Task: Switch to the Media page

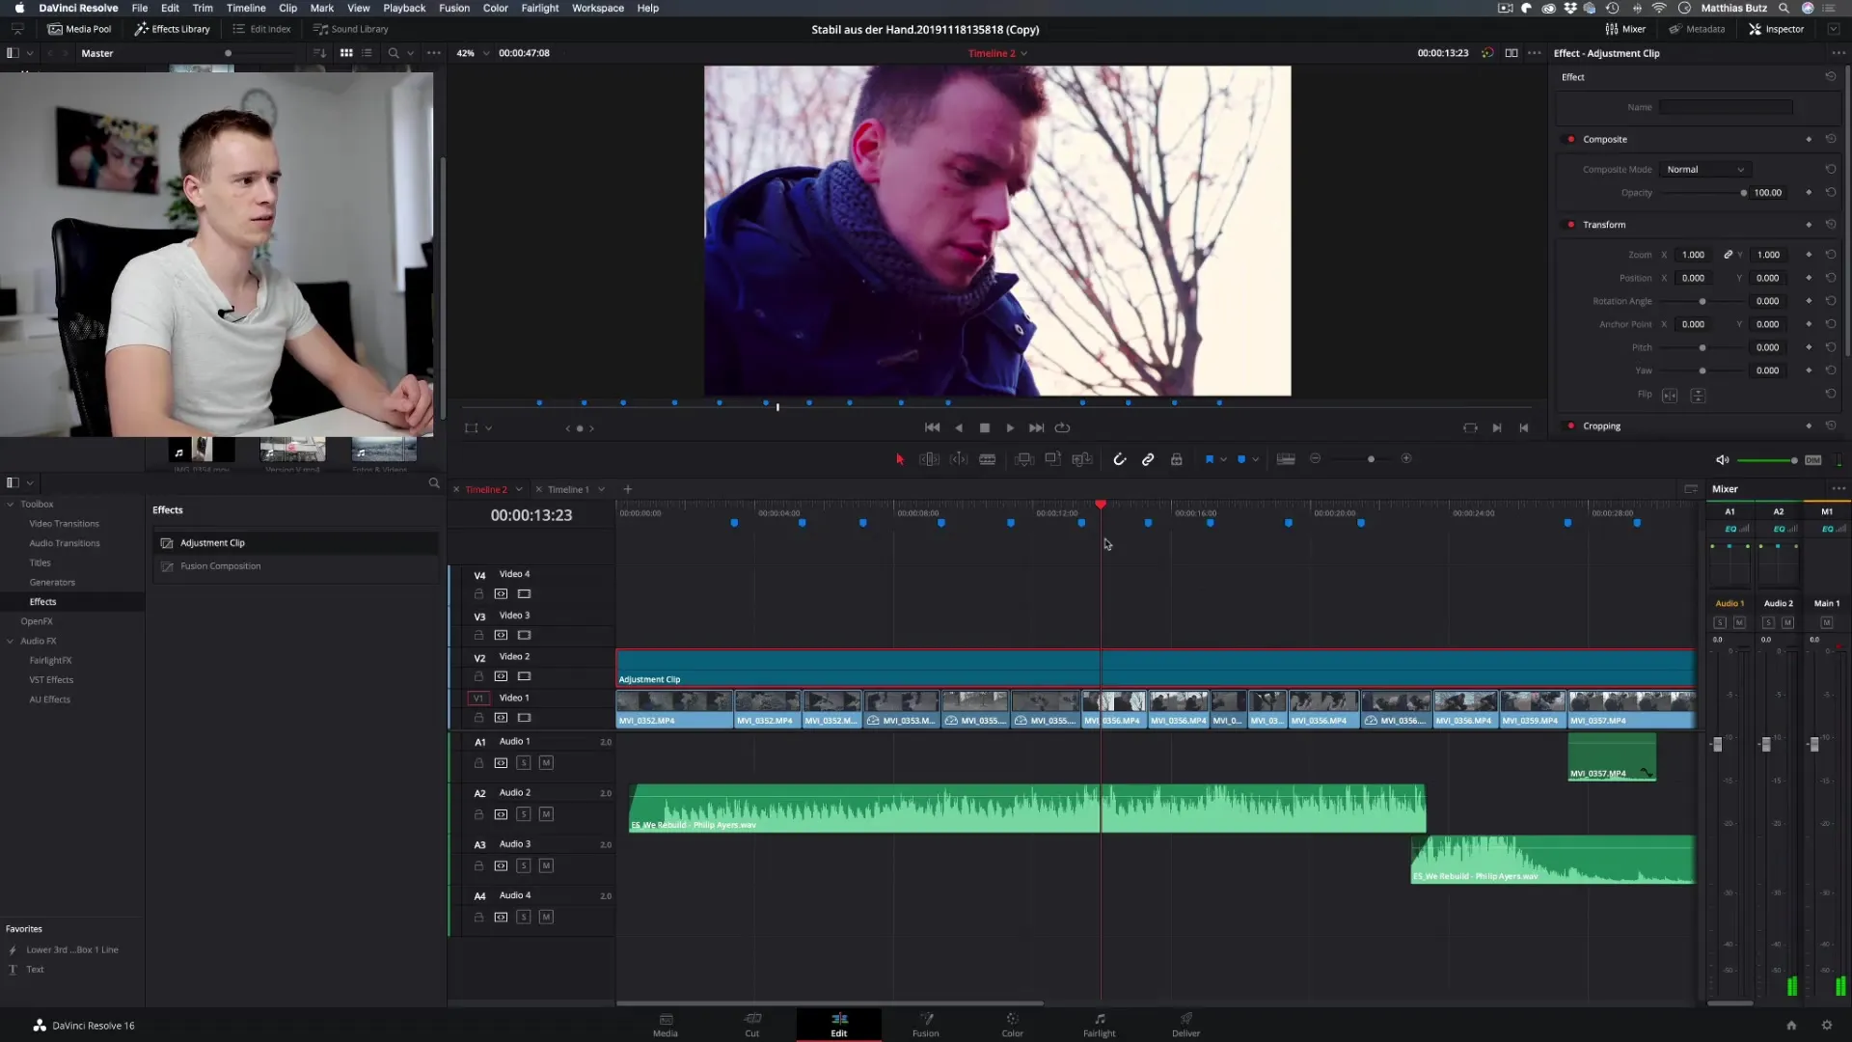Action: [666, 1025]
